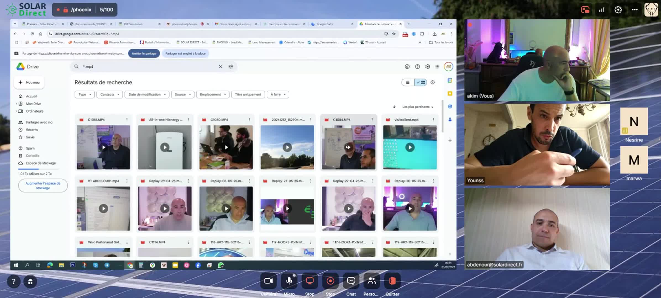Open Google Drive advanced search filters icon
Image resolution: width=661 pixels, height=298 pixels.
[x=231, y=66]
